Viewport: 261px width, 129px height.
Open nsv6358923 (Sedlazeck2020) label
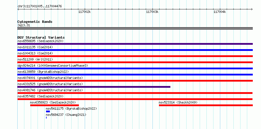pyautogui.click(x=53, y=102)
